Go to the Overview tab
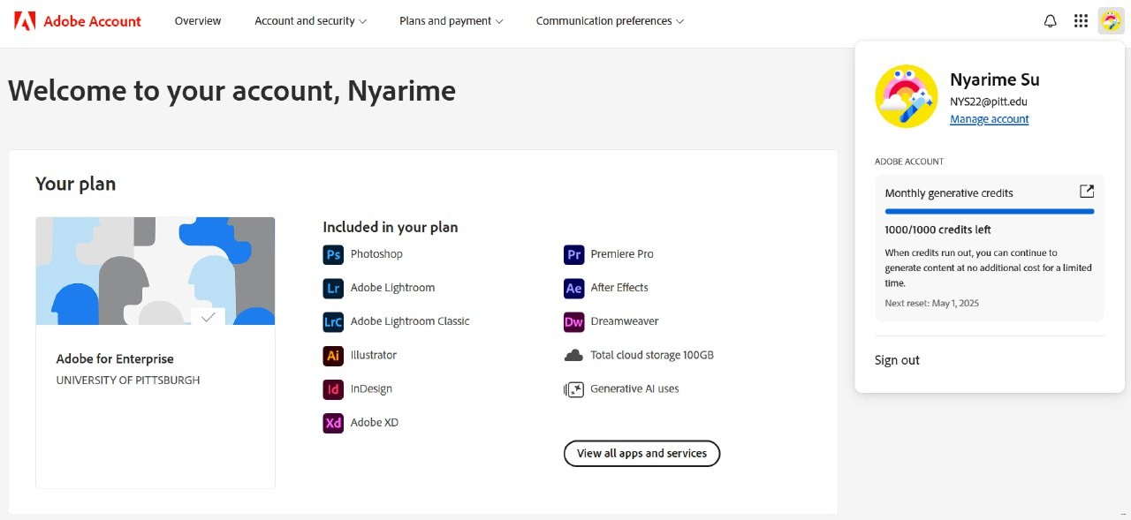 (198, 21)
